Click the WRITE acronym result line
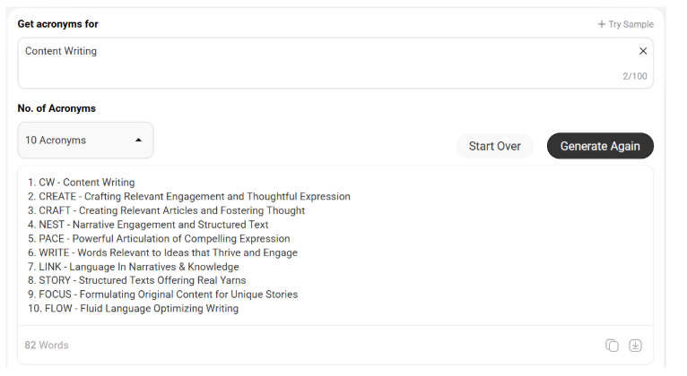This screenshot has width=687, height=376. tap(162, 252)
